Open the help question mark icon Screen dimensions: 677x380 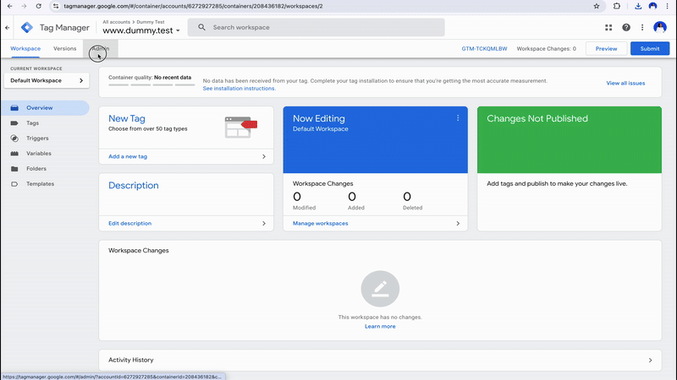click(626, 27)
